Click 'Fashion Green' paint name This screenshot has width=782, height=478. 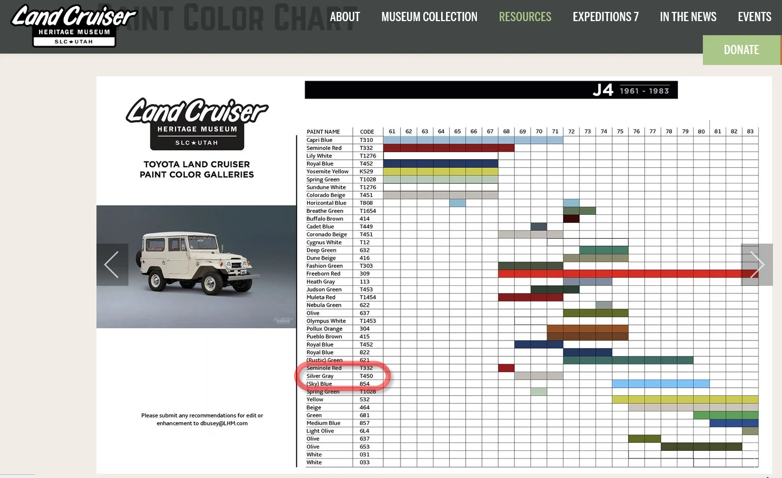pyautogui.click(x=325, y=266)
